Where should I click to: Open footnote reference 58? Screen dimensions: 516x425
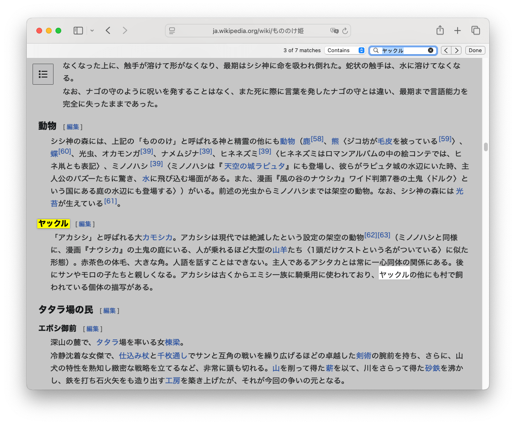coord(317,139)
